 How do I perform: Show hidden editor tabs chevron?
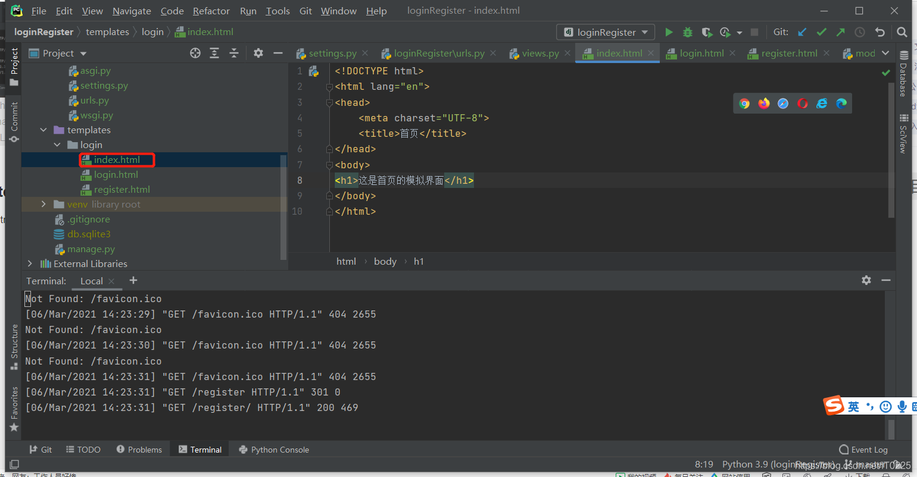(x=885, y=53)
